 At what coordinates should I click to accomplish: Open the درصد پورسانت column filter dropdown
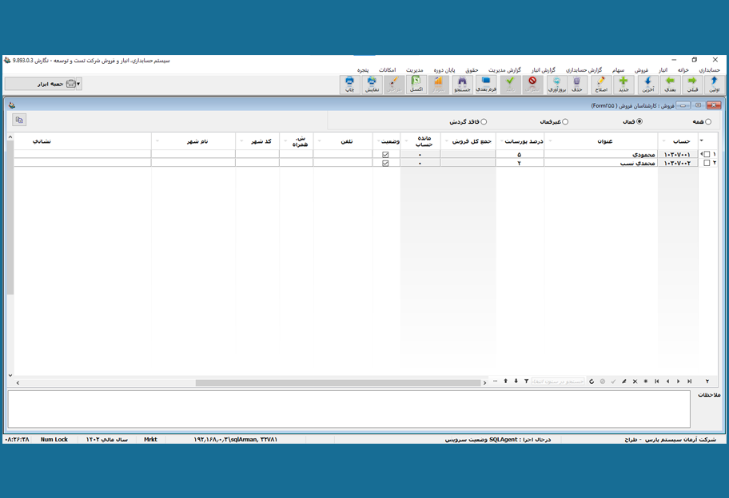(x=502, y=141)
